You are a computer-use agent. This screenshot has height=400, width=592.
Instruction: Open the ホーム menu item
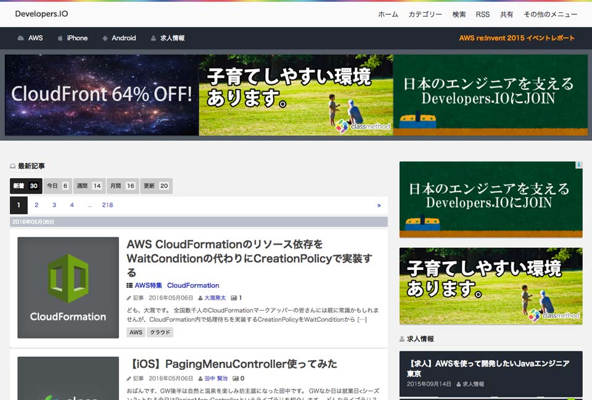point(388,14)
